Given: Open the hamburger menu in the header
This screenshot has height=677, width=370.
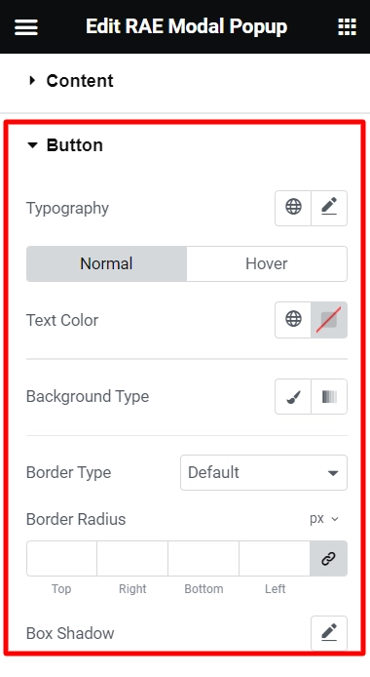Looking at the screenshot, I should click(26, 27).
